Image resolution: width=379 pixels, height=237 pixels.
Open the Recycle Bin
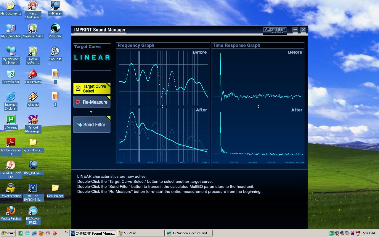(x=11, y=74)
